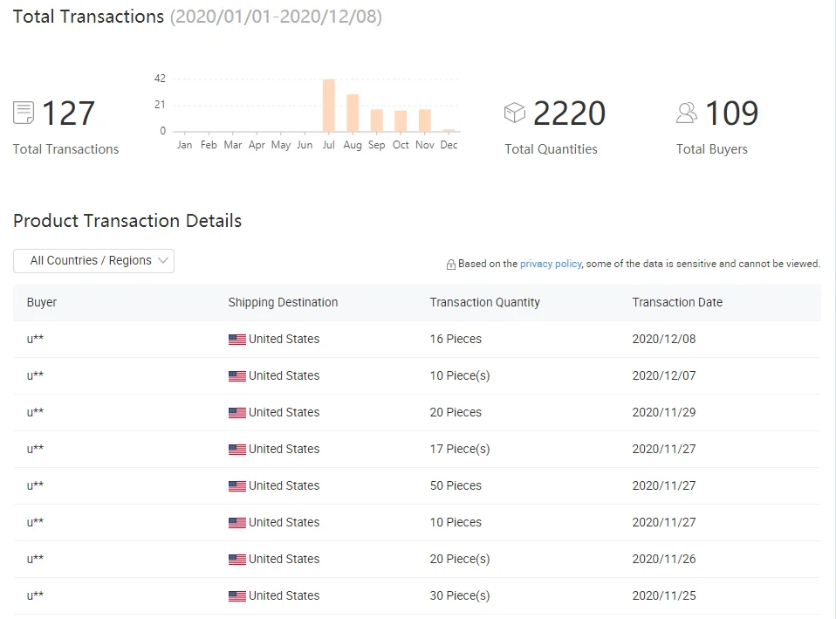Click the Buyer column header
The width and height of the screenshot is (836, 619).
click(42, 302)
